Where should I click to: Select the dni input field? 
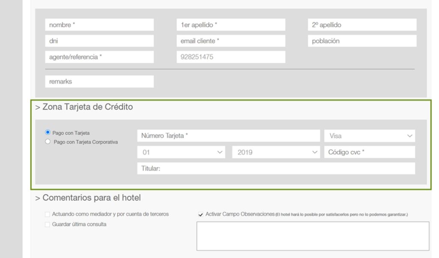[99, 41]
